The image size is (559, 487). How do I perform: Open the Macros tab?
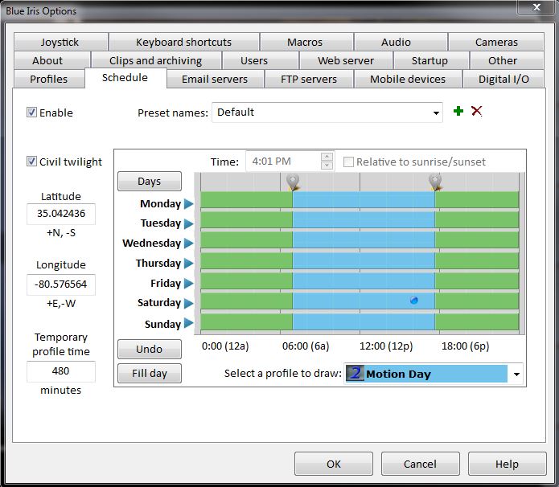[306, 42]
